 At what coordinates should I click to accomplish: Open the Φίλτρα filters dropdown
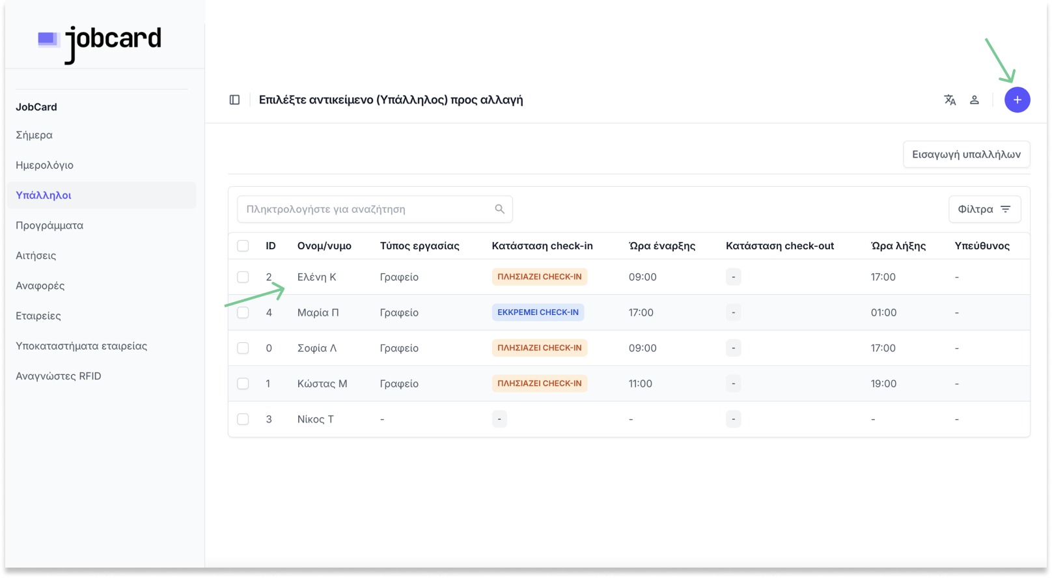984,209
